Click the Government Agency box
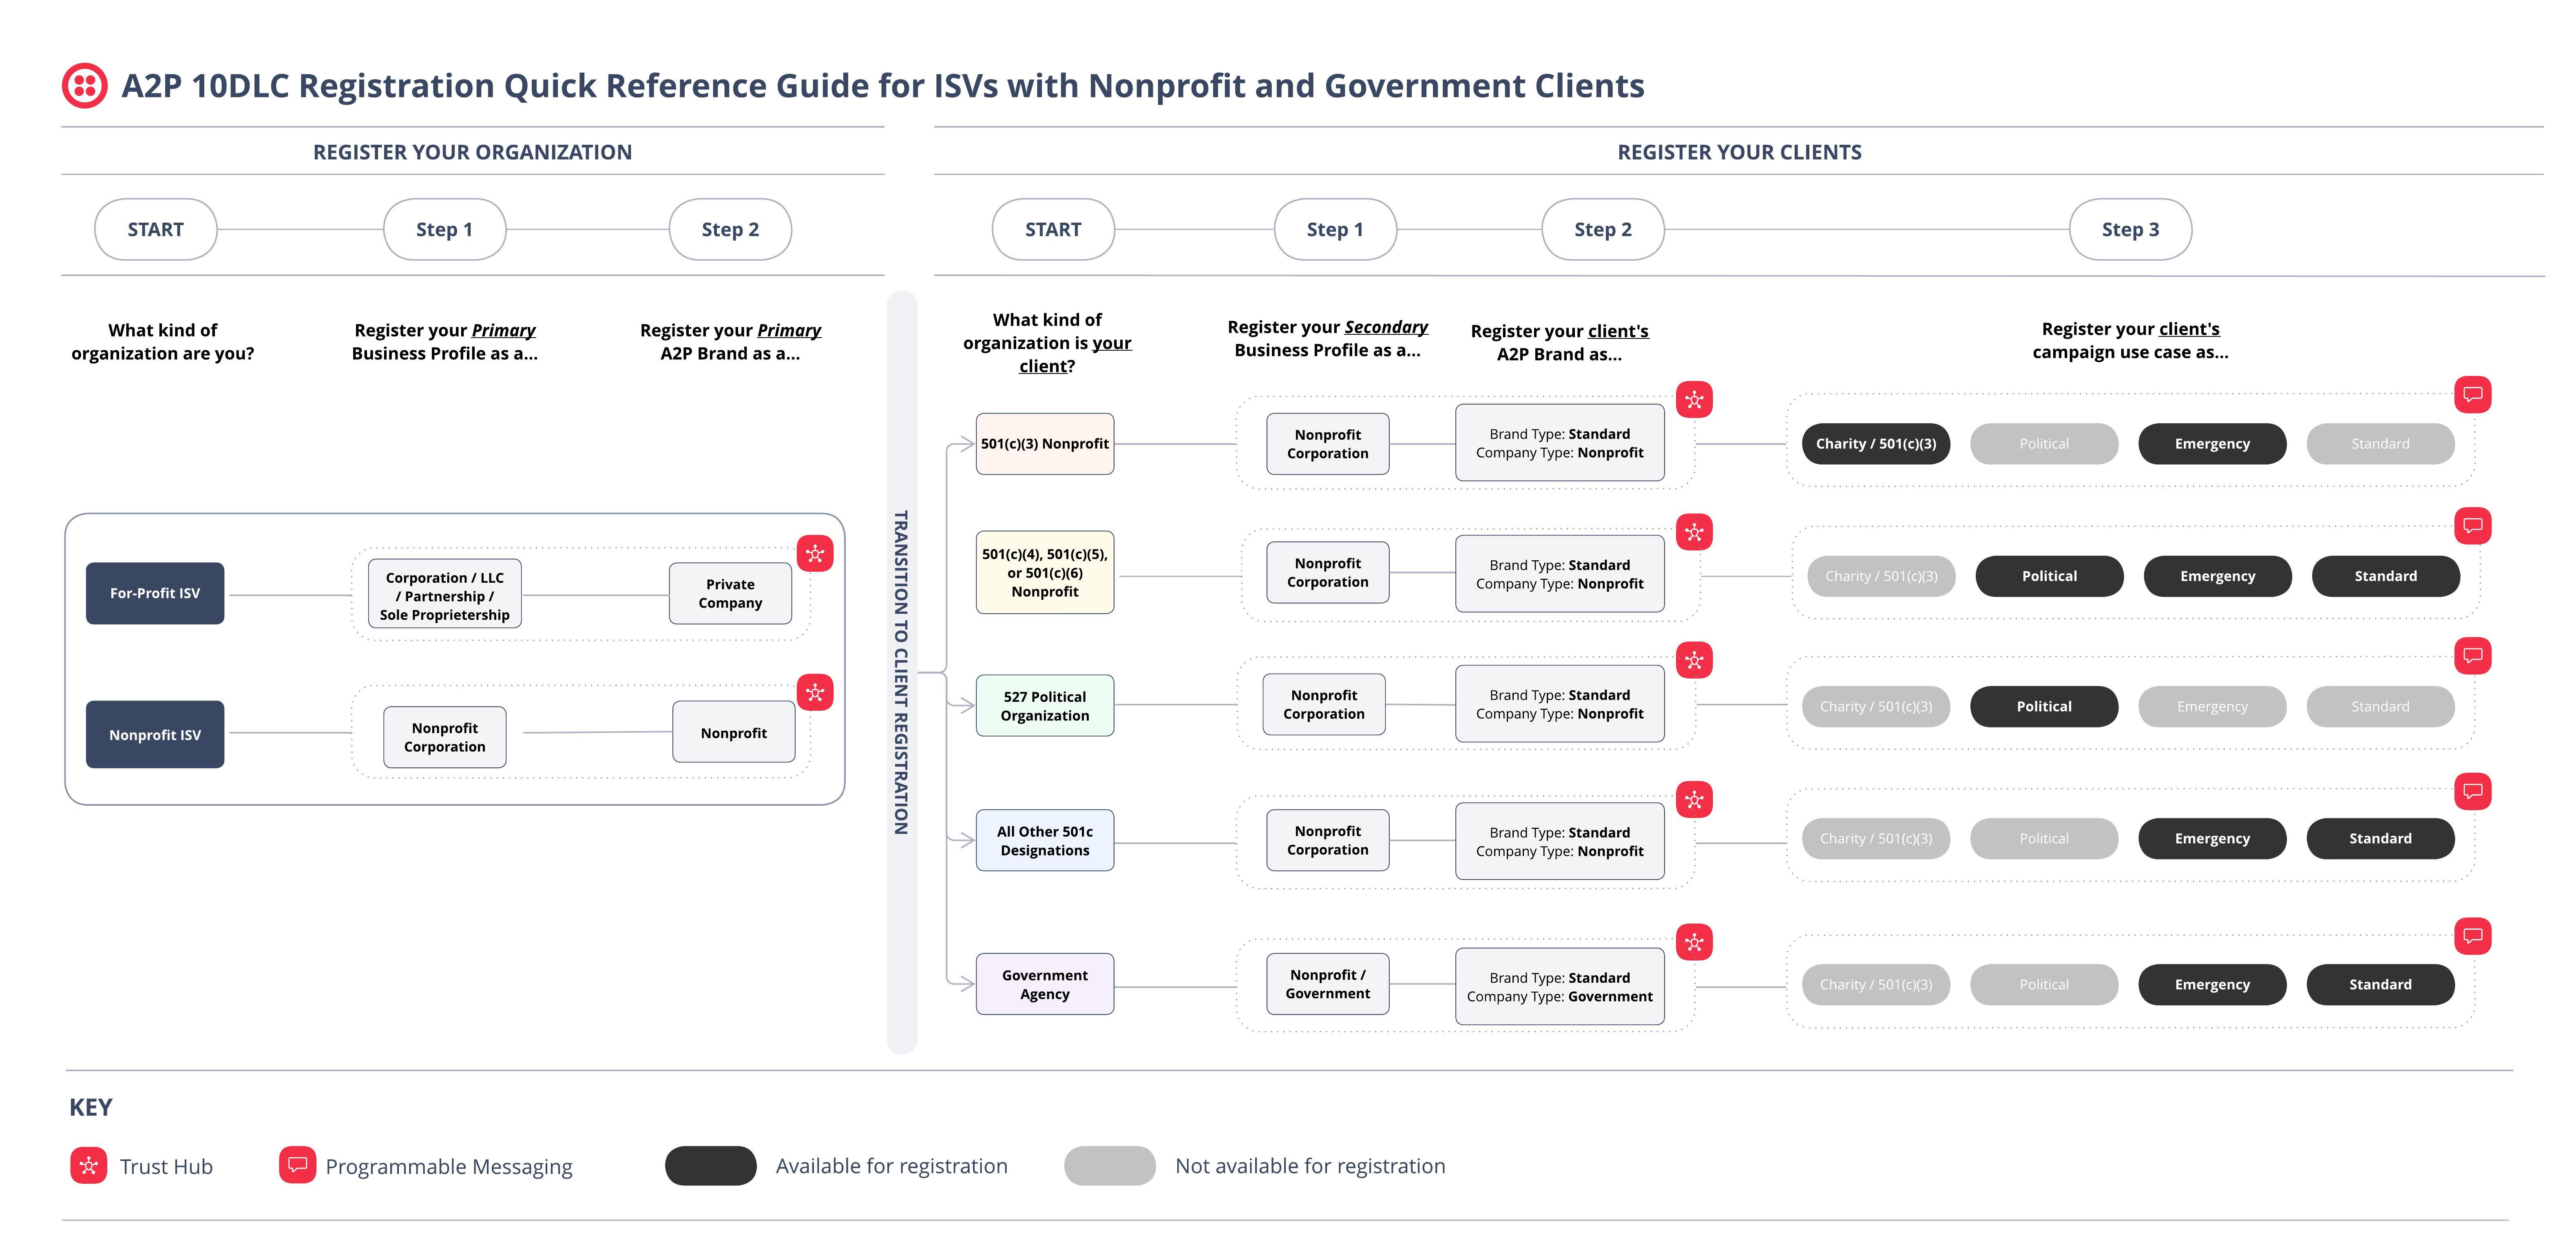2576x1251 pixels. 1045,984
